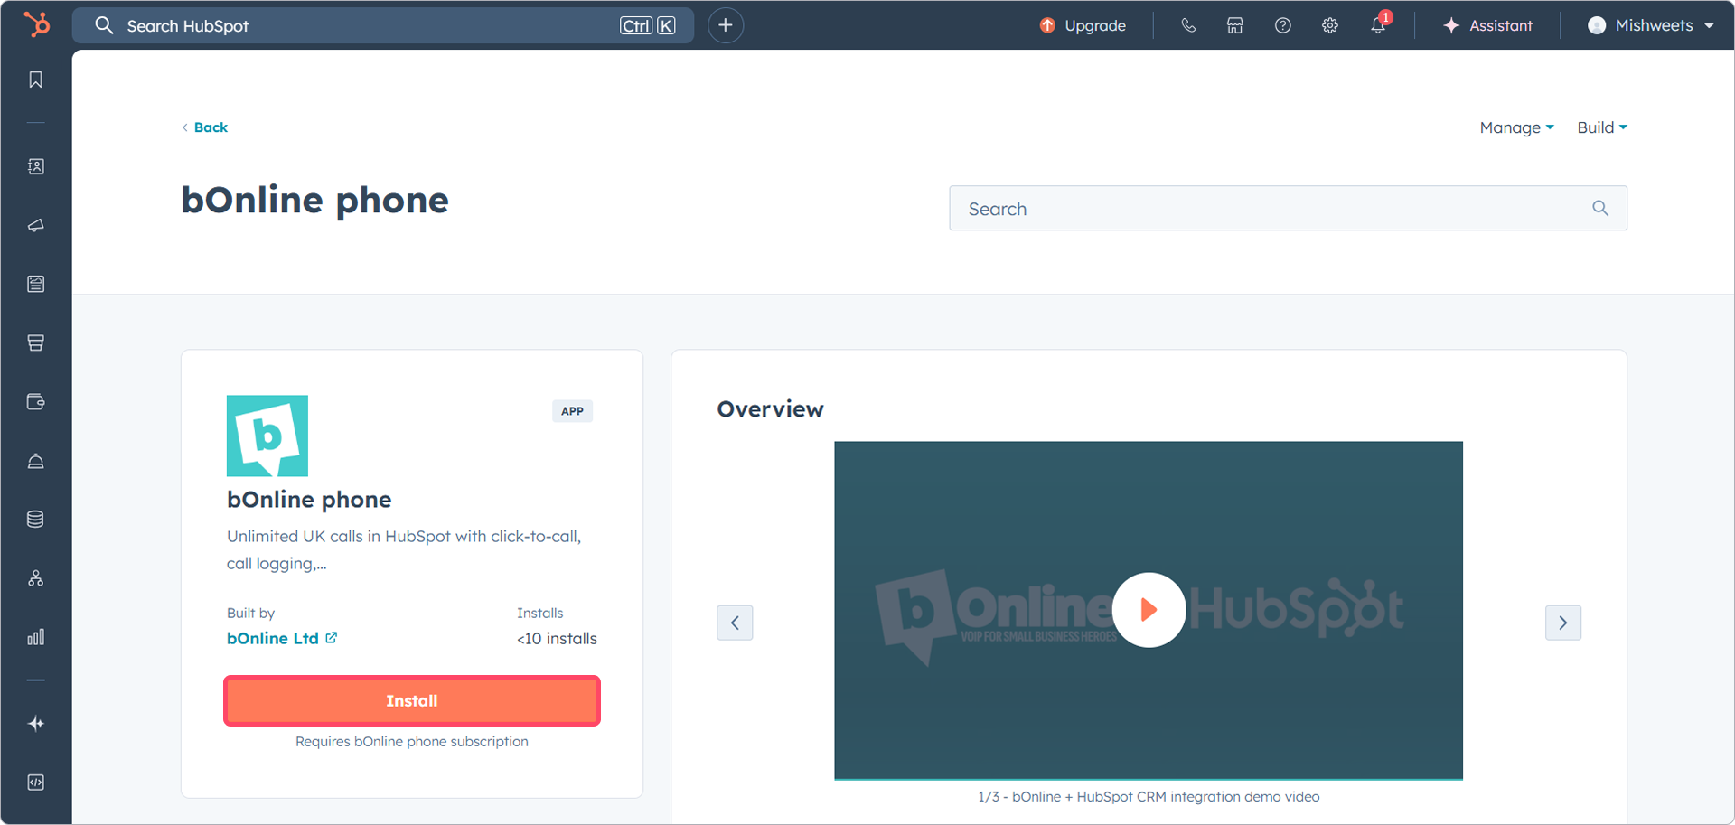This screenshot has width=1735, height=825.
Task: Open the Manage dropdown menu
Action: (x=1517, y=127)
